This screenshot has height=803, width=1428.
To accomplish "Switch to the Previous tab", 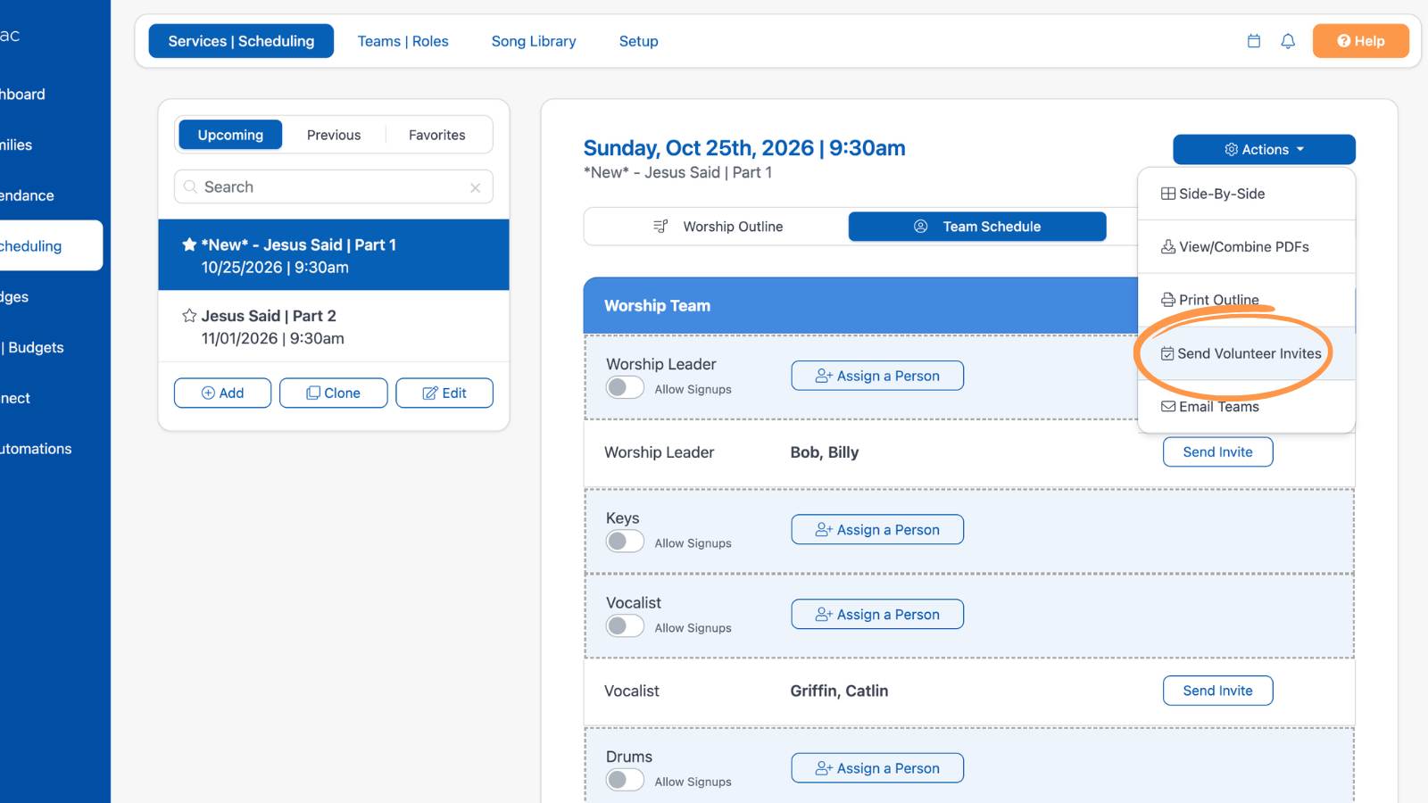I will [334, 135].
